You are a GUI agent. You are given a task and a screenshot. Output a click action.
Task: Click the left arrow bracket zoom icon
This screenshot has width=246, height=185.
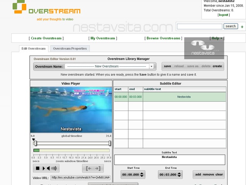click(89, 168)
